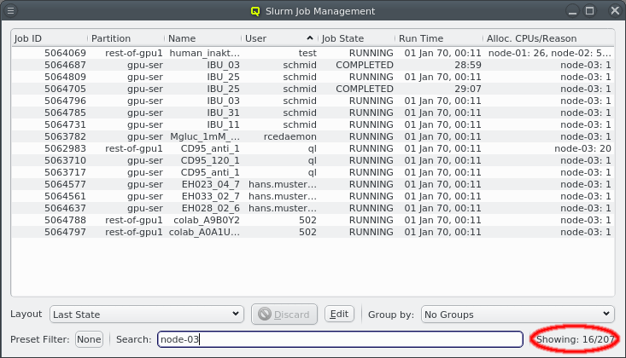Open the Layout dropdown showing Last State
626x358 pixels.
[147, 315]
